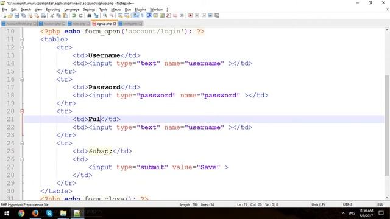Click the Print toolbar icon
This screenshot has width=390, height=219.
pyautogui.click(x=43, y=15)
